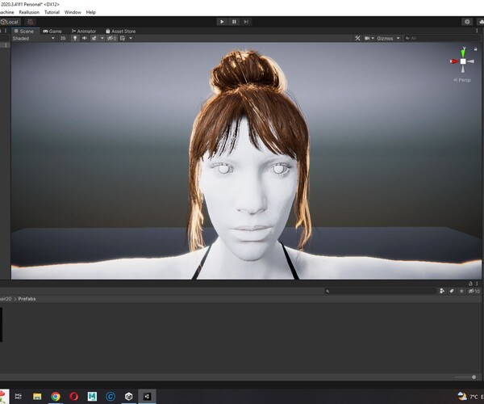Screen dimensions: 484x404
Task: Toggle scene effects icon (skybox, fog)
Action: [x=94, y=38]
